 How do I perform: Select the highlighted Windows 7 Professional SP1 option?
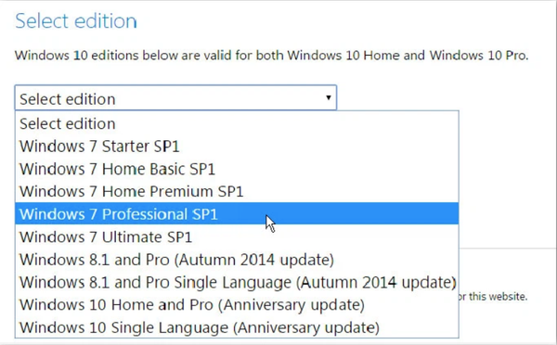[237, 213]
